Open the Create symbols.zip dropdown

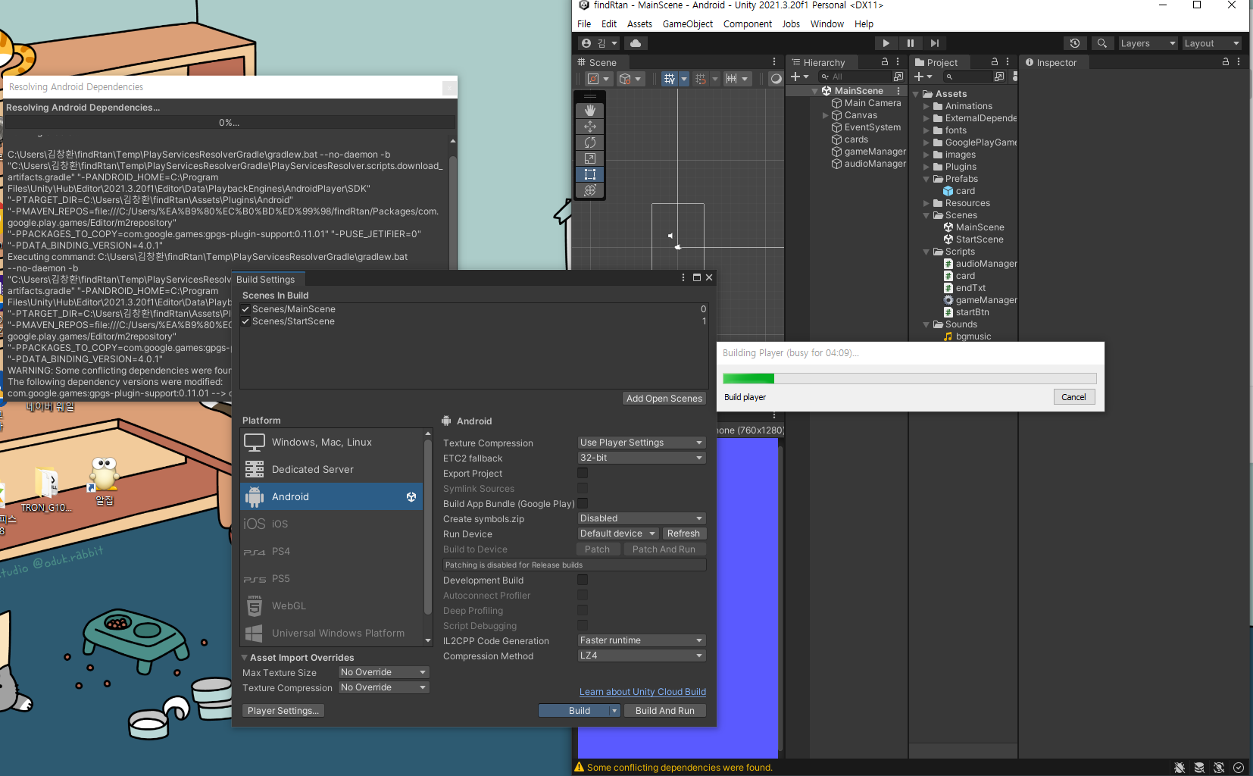coord(642,518)
